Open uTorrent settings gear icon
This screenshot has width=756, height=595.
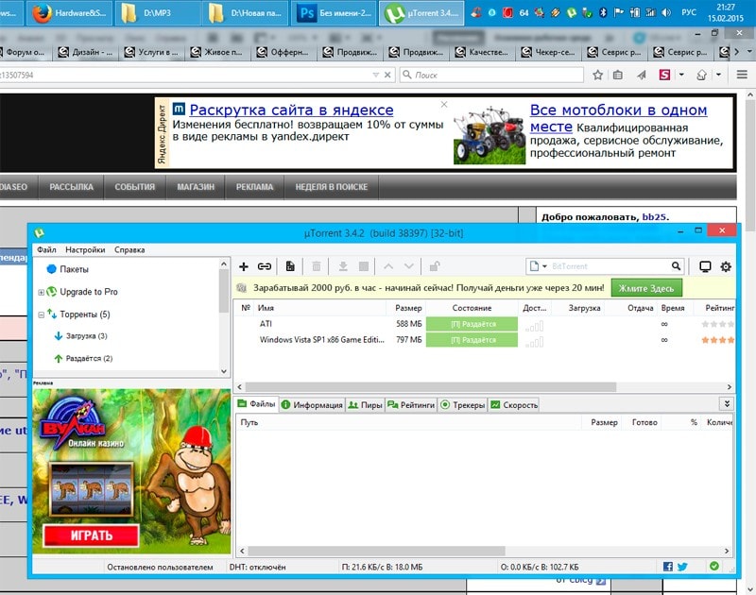pyautogui.click(x=726, y=266)
